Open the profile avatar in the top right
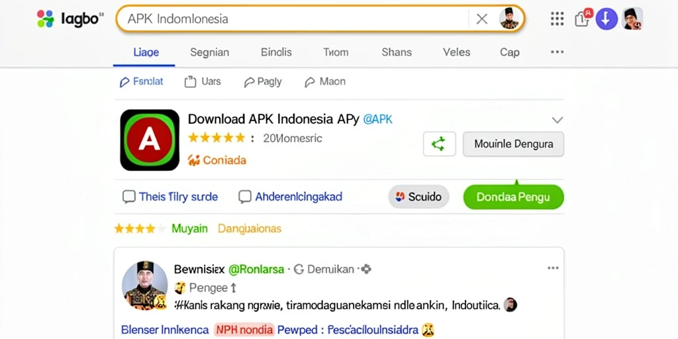The image size is (678, 339). 632,19
